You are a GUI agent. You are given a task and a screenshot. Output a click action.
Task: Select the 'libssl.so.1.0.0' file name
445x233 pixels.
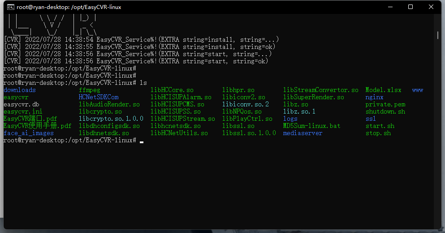[x=249, y=133]
